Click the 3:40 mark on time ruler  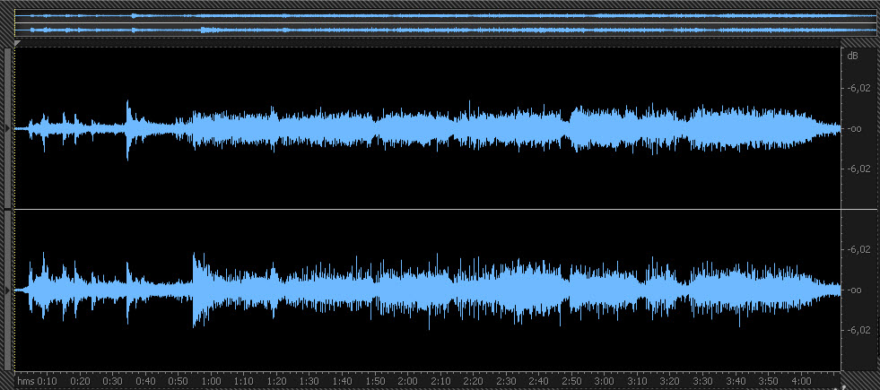pos(736,381)
